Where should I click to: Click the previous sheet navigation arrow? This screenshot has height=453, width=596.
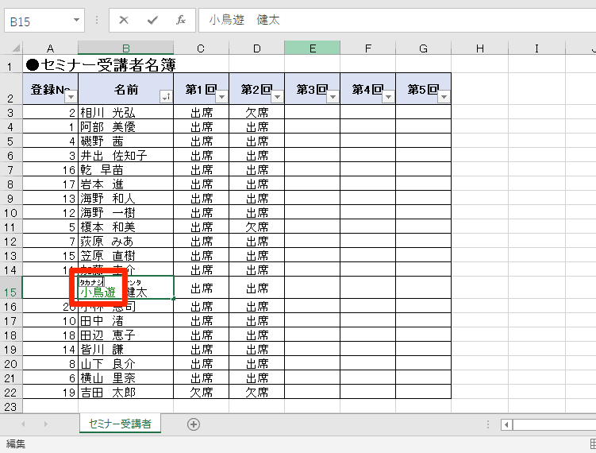coord(22,424)
